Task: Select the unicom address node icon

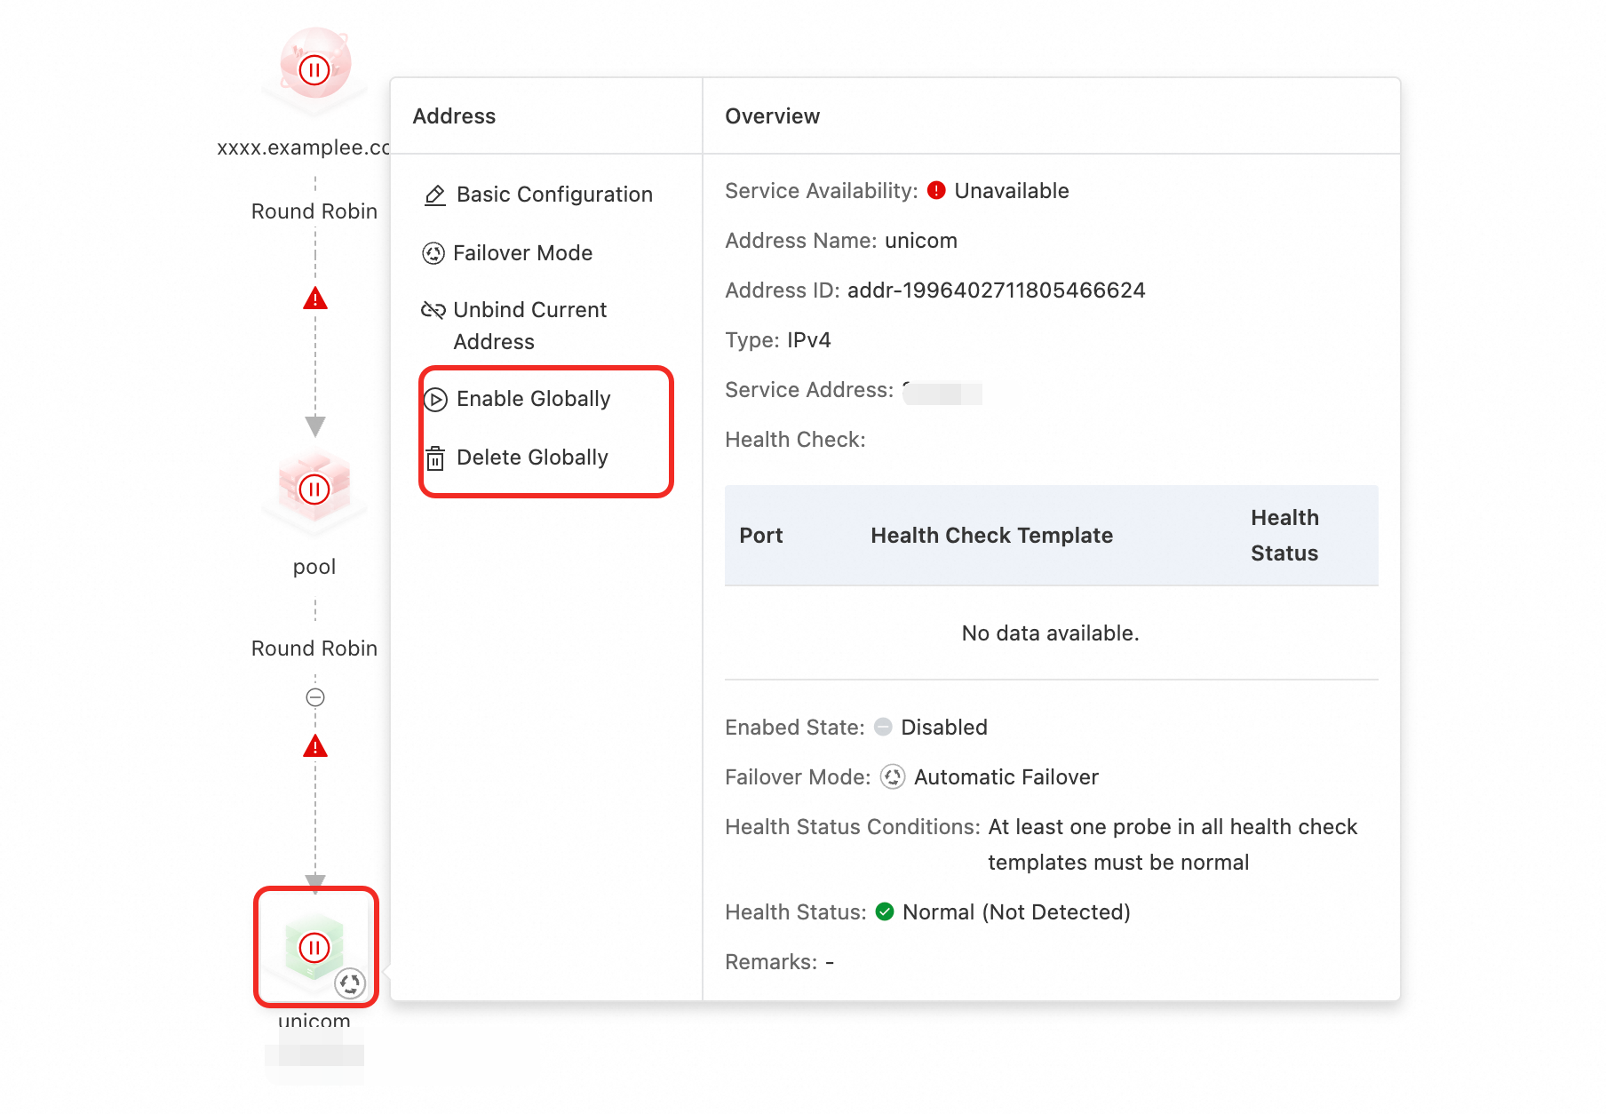Action: (x=314, y=947)
